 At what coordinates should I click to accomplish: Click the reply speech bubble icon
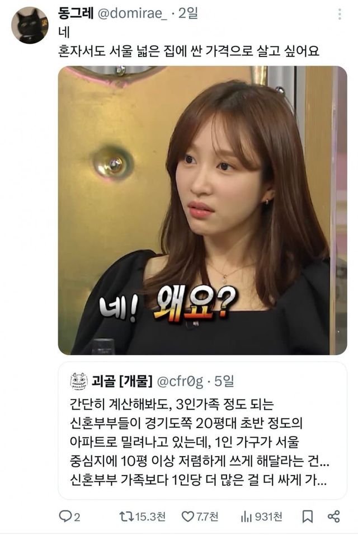65,516
